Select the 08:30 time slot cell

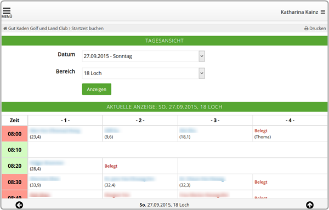14,182
